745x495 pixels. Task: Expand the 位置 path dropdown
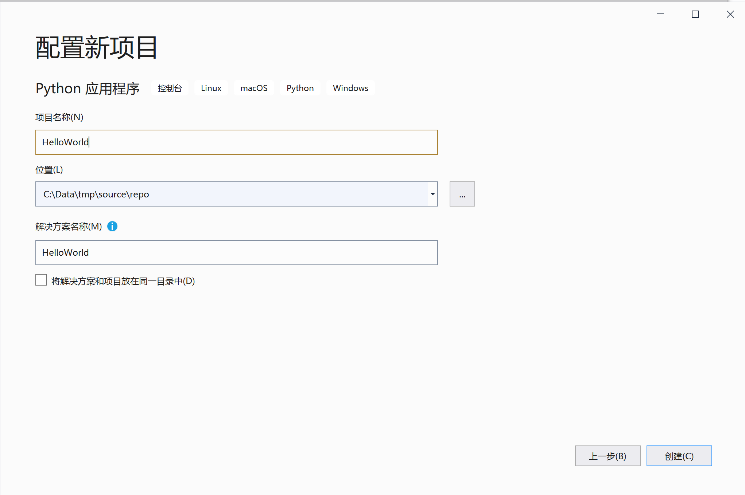432,194
